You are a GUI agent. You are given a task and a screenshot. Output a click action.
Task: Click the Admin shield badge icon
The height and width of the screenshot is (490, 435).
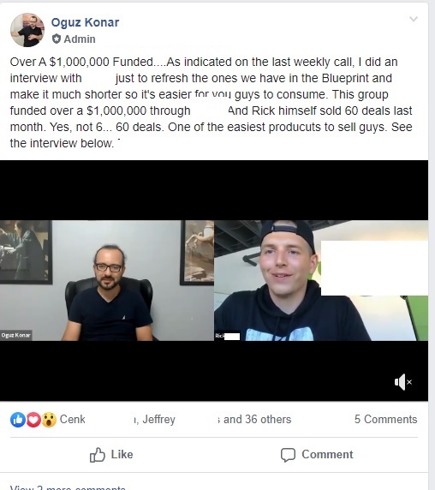point(57,39)
